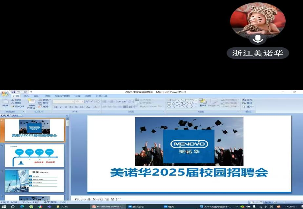
Task: Click the 粘贴 Paste button
Action: pos(5,103)
